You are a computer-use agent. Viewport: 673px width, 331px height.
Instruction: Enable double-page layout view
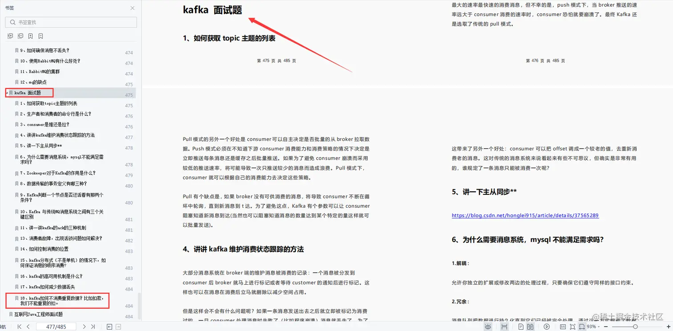coord(531,326)
